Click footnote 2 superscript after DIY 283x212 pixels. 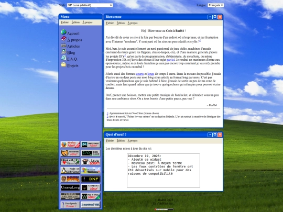point(125,55)
